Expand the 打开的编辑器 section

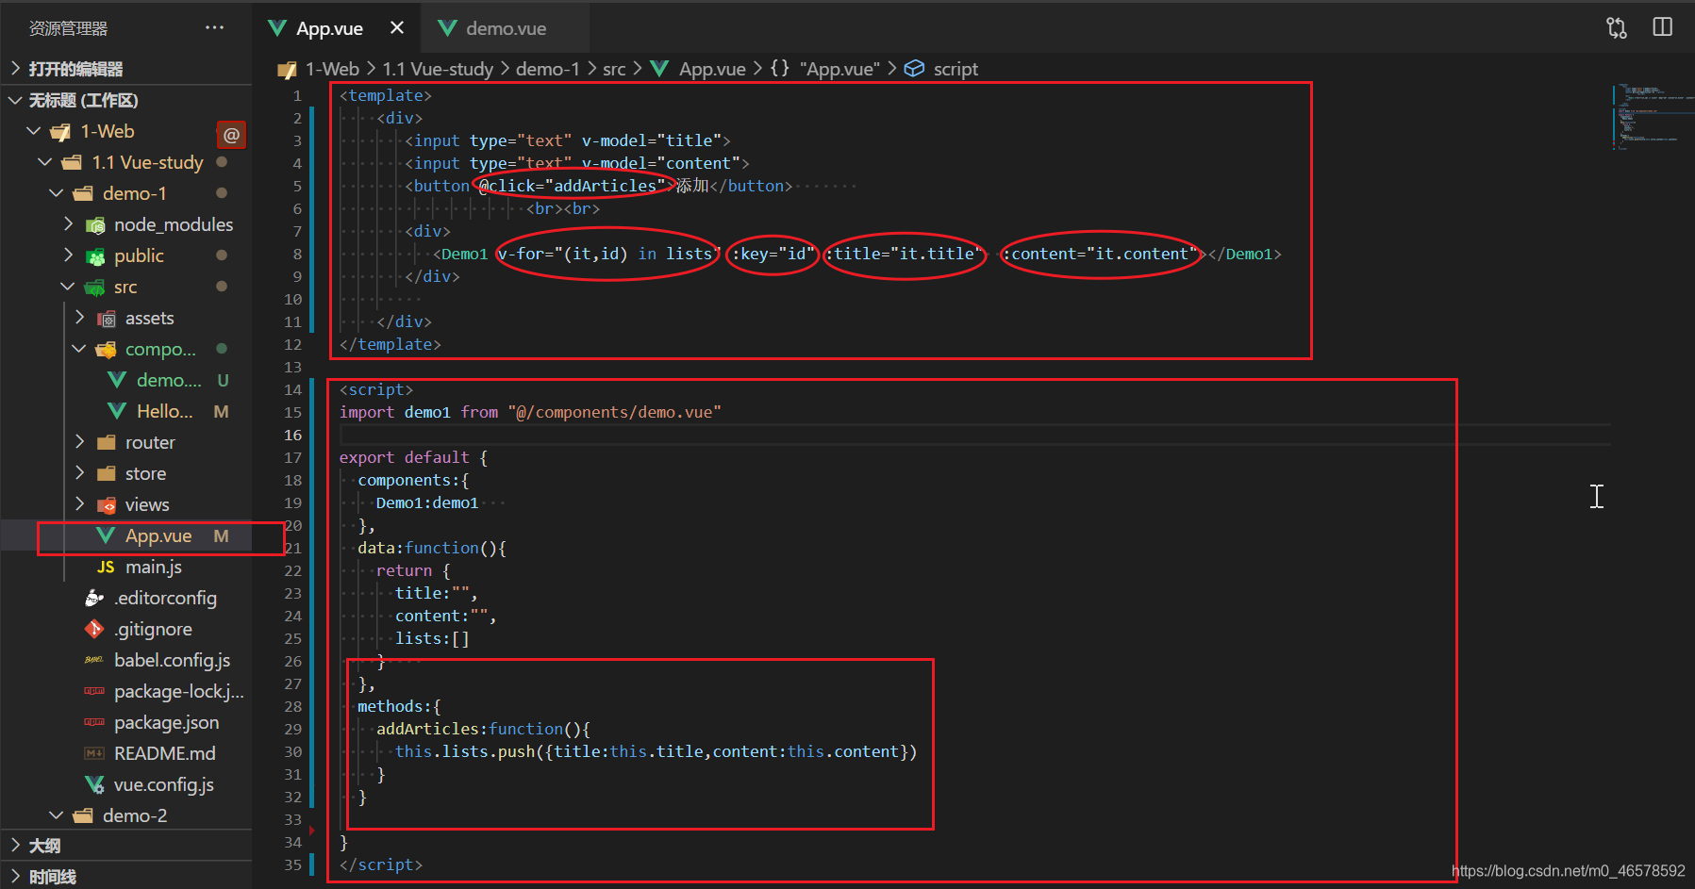tap(75, 69)
